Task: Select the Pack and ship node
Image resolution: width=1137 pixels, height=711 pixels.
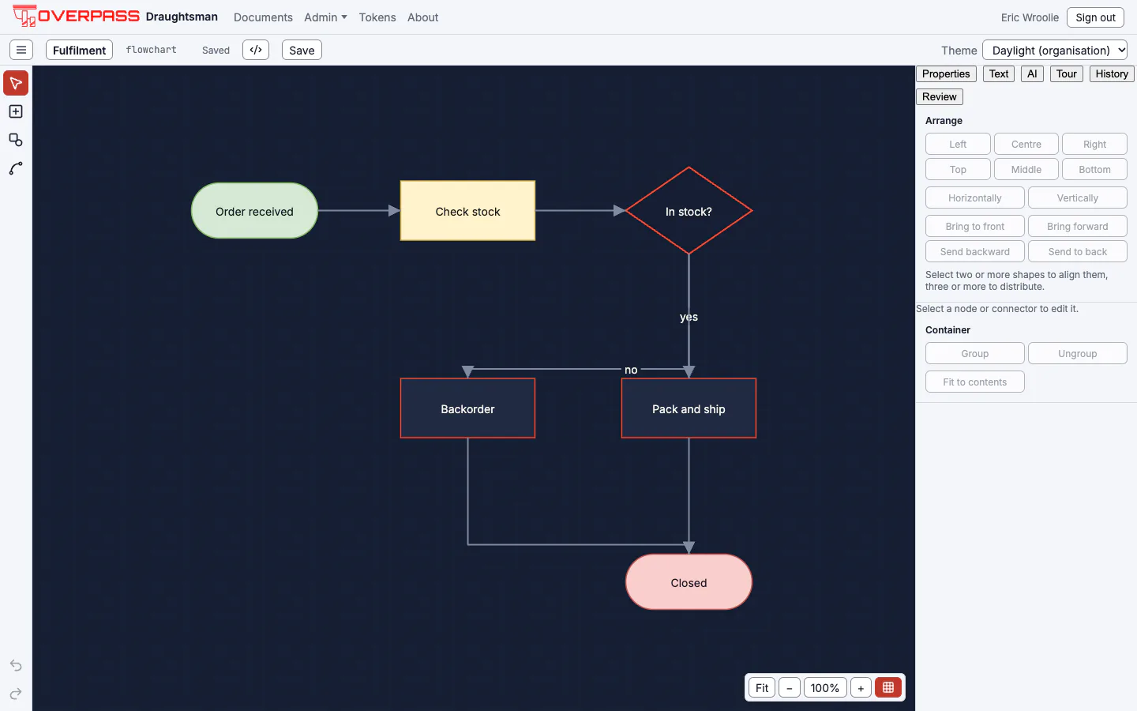Action: (x=689, y=408)
